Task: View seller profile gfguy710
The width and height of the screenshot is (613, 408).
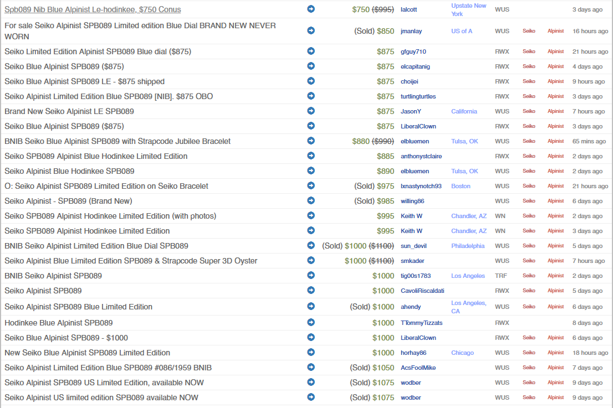Action: coord(413,51)
